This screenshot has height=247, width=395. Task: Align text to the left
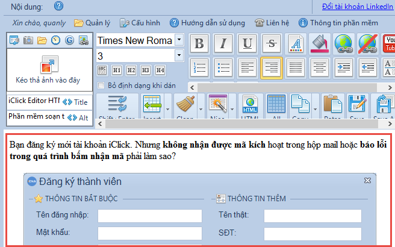(x=247, y=68)
